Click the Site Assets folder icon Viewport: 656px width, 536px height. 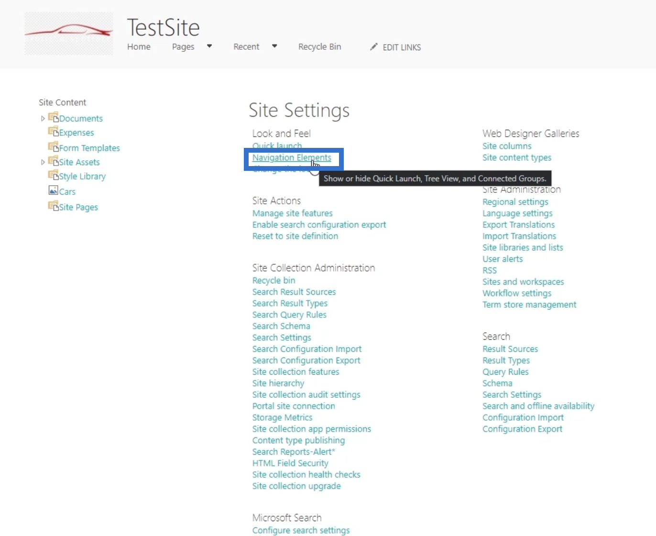pyautogui.click(x=53, y=161)
